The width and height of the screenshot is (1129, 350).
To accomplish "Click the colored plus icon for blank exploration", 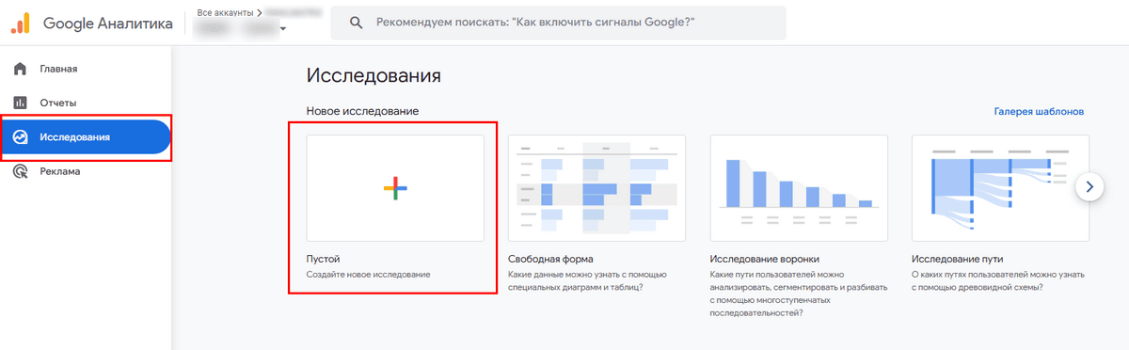I will click(x=395, y=188).
